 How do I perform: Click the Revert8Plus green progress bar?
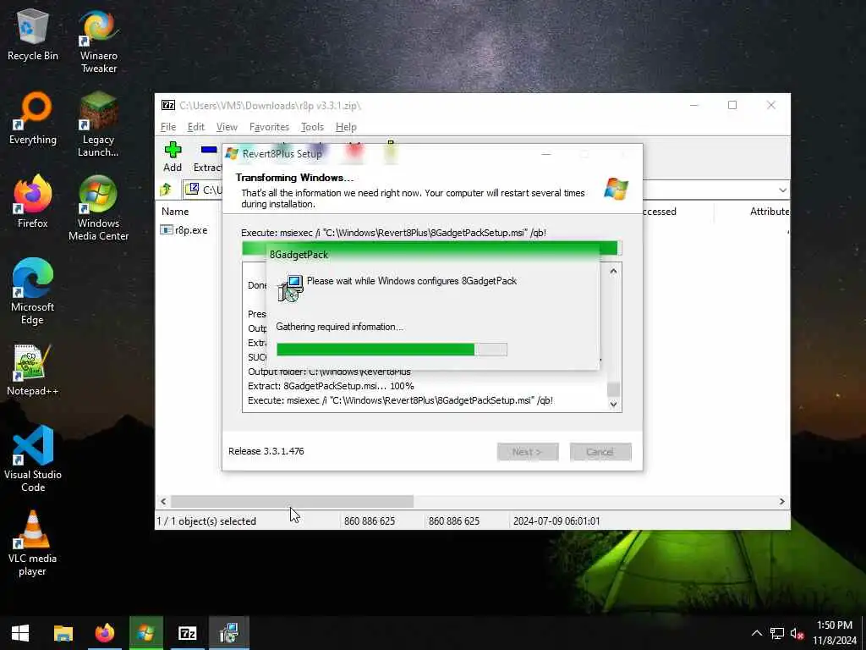pyautogui.click(x=431, y=247)
